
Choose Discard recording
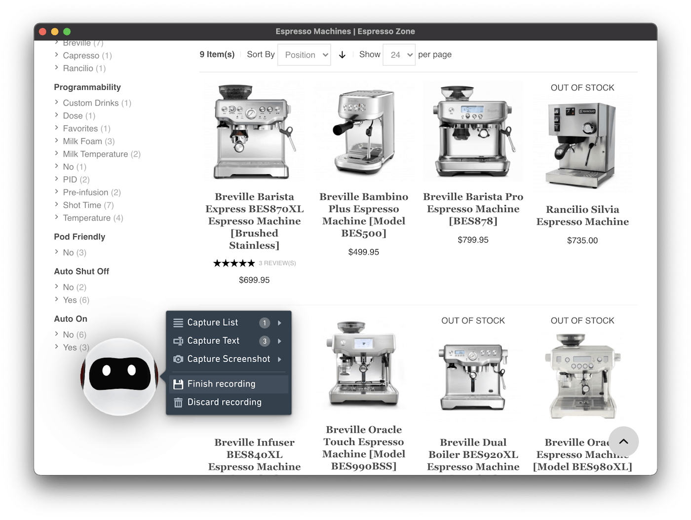(x=229, y=403)
